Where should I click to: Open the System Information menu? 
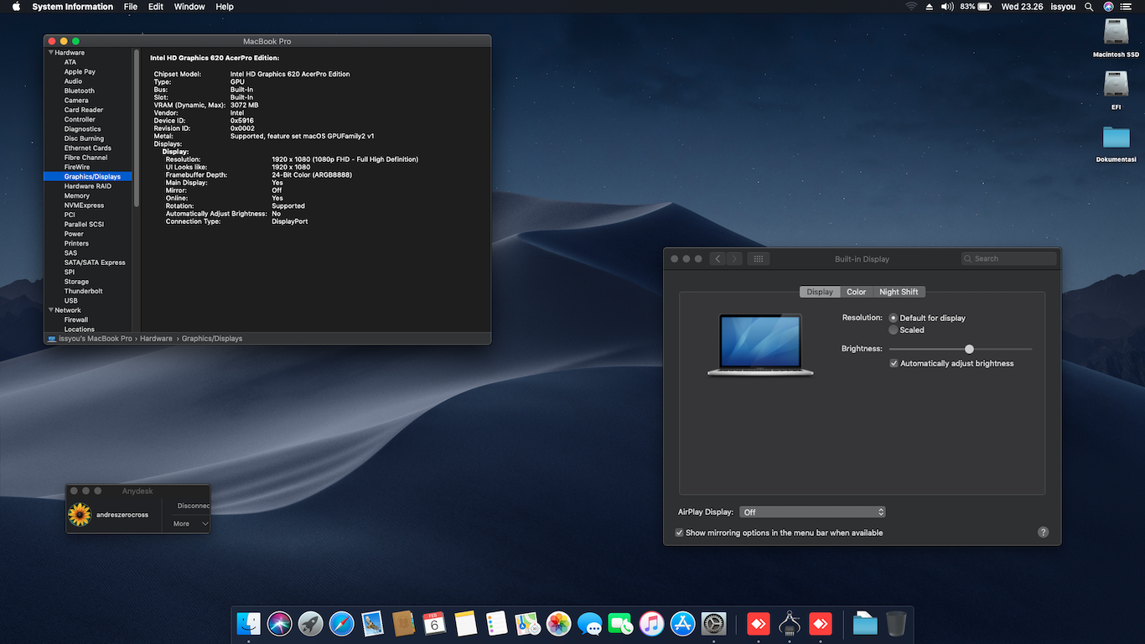[72, 7]
